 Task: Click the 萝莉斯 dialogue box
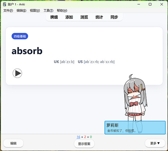pos(135,127)
